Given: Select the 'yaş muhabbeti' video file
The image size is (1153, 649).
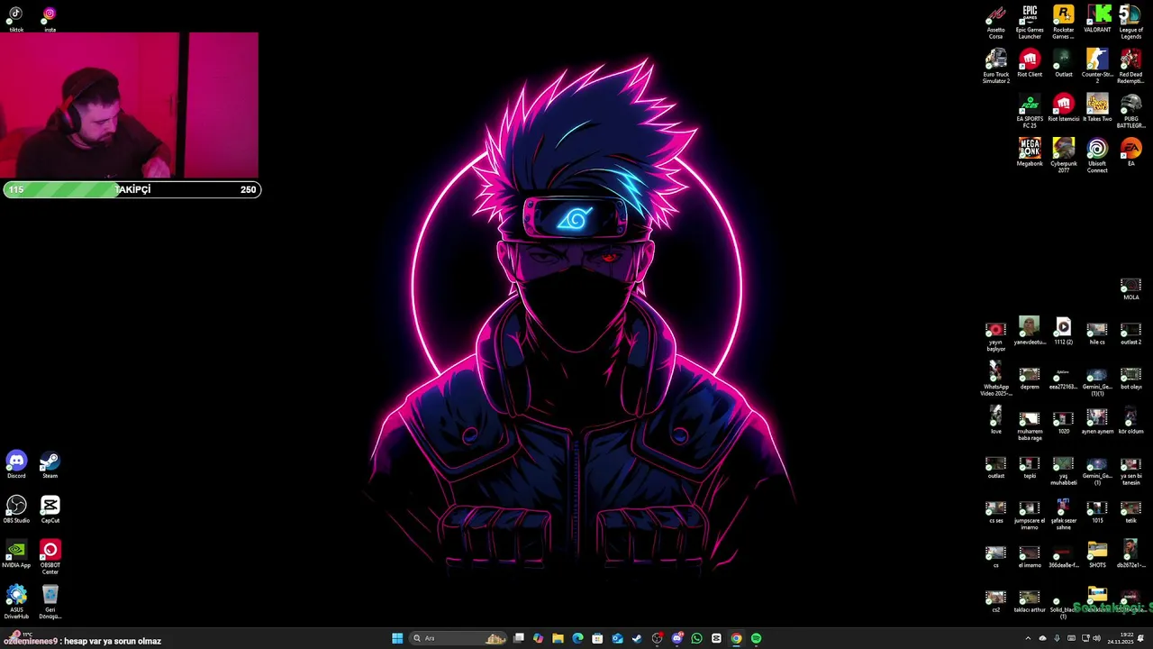Looking at the screenshot, I should (1064, 471).
